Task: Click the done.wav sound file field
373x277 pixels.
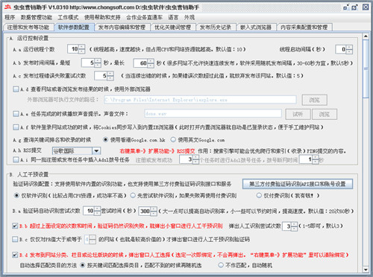Action: (213, 114)
